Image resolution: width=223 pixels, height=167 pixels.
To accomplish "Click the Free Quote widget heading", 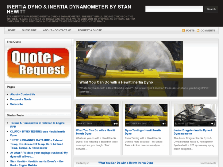I will (14, 42).
